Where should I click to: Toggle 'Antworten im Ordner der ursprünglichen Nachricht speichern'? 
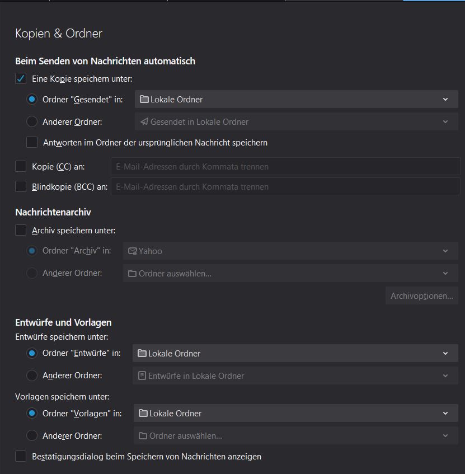(32, 143)
